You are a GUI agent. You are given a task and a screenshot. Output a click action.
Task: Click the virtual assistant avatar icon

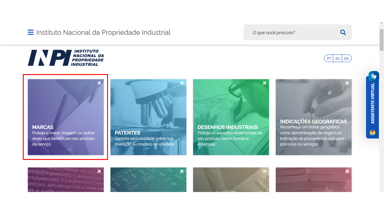click(373, 133)
